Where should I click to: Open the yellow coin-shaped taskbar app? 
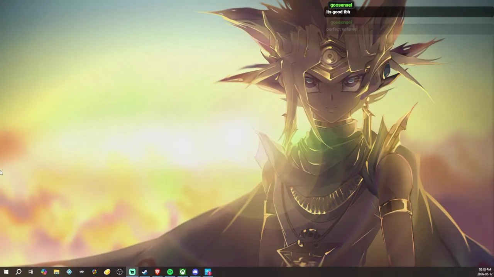107,272
